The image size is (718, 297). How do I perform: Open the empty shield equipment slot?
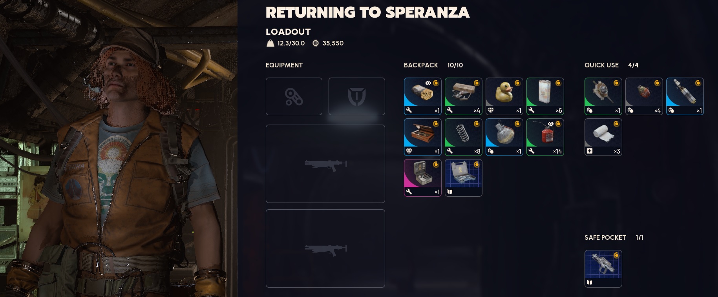tap(356, 96)
